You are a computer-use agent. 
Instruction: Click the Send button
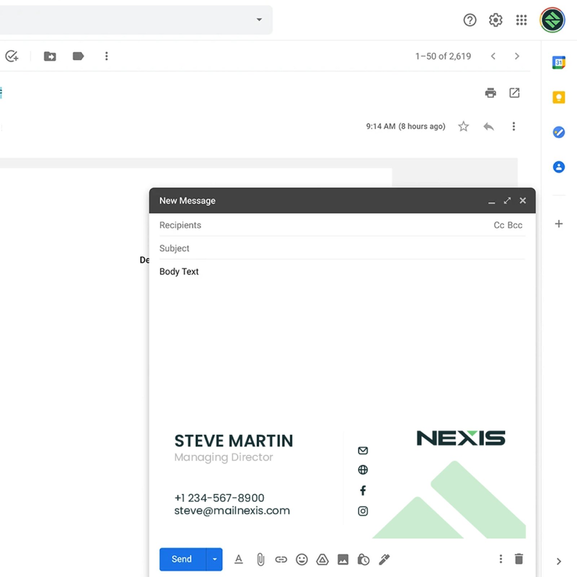[182, 559]
